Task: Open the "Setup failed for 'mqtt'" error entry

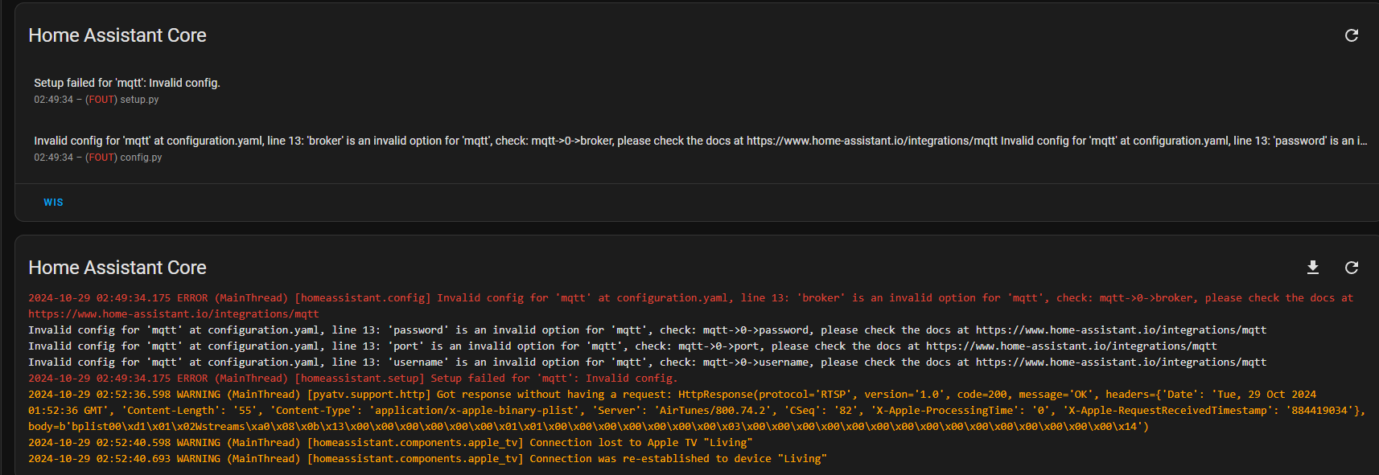Action: (x=127, y=83)
